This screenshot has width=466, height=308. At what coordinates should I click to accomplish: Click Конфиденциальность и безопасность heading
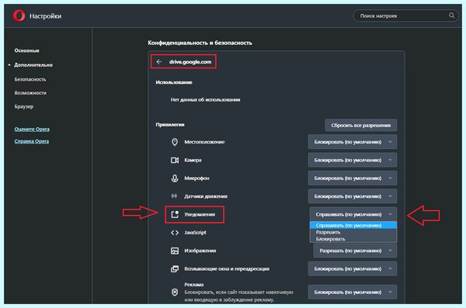pos(200,43)
